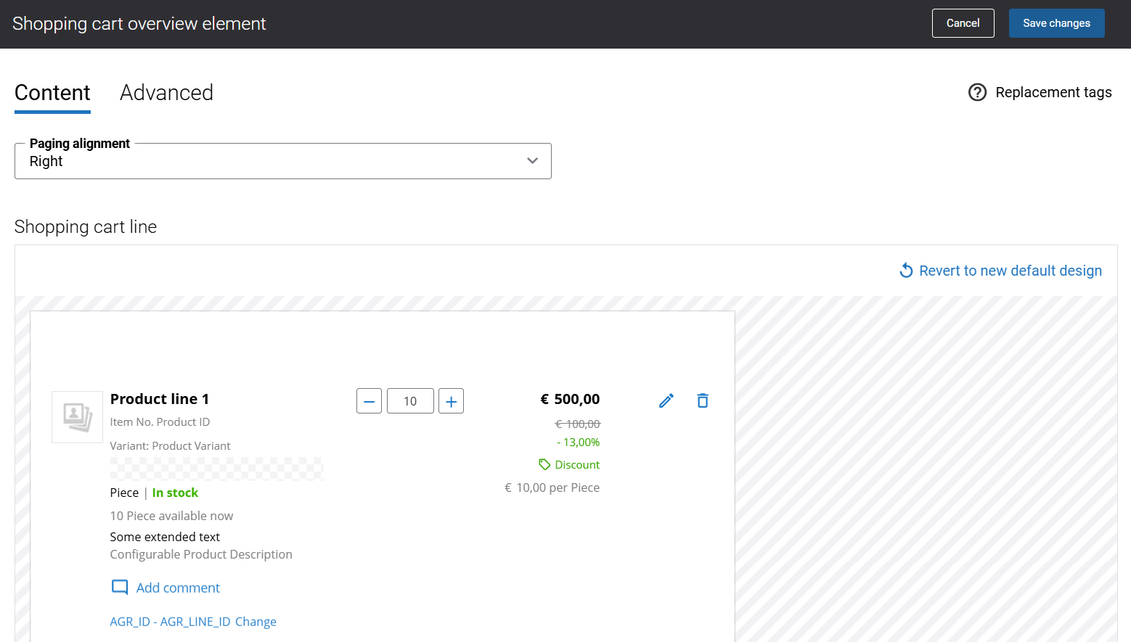Click the quantity input field showing 10
Image resolution: width=1131 pixels, height=642 pixels.
pyautogui.click(x=410, y=401)
